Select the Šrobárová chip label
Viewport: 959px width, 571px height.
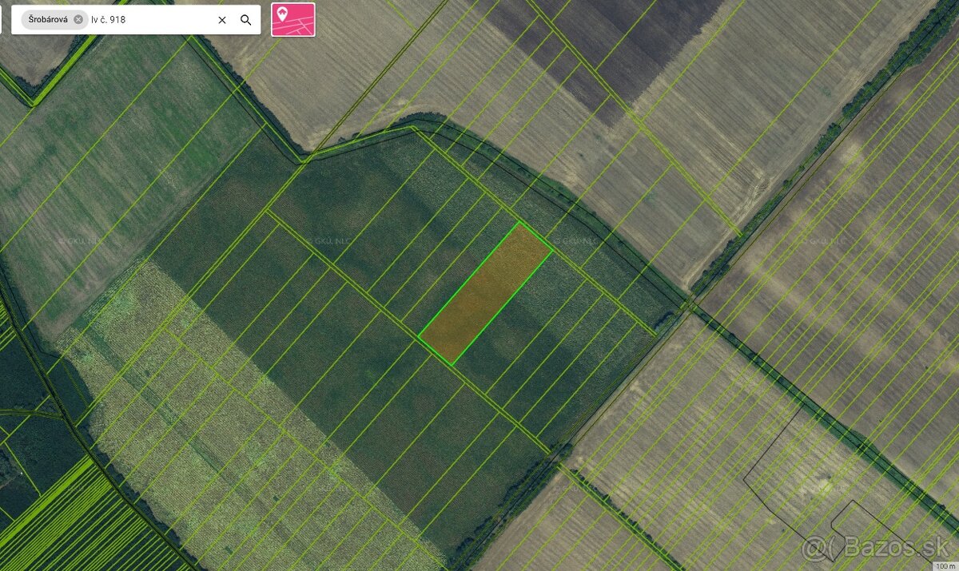click(49, 20)
